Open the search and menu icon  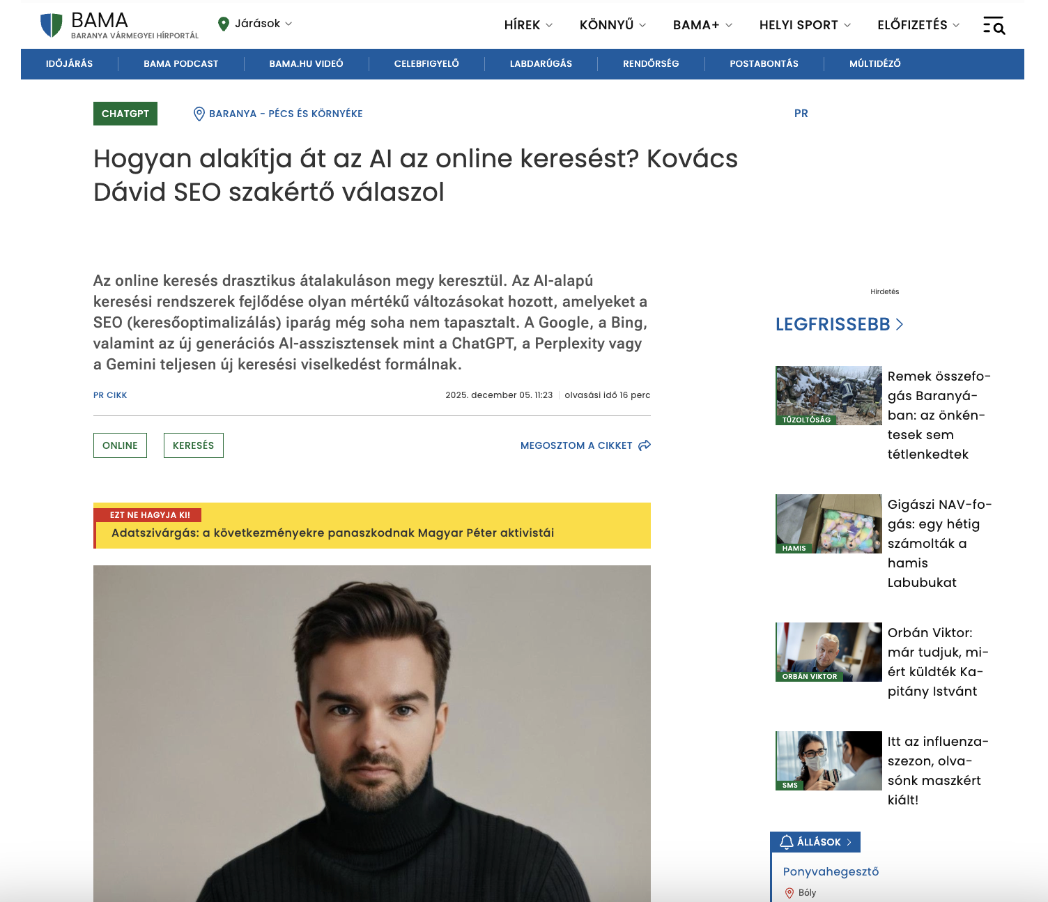994,25
